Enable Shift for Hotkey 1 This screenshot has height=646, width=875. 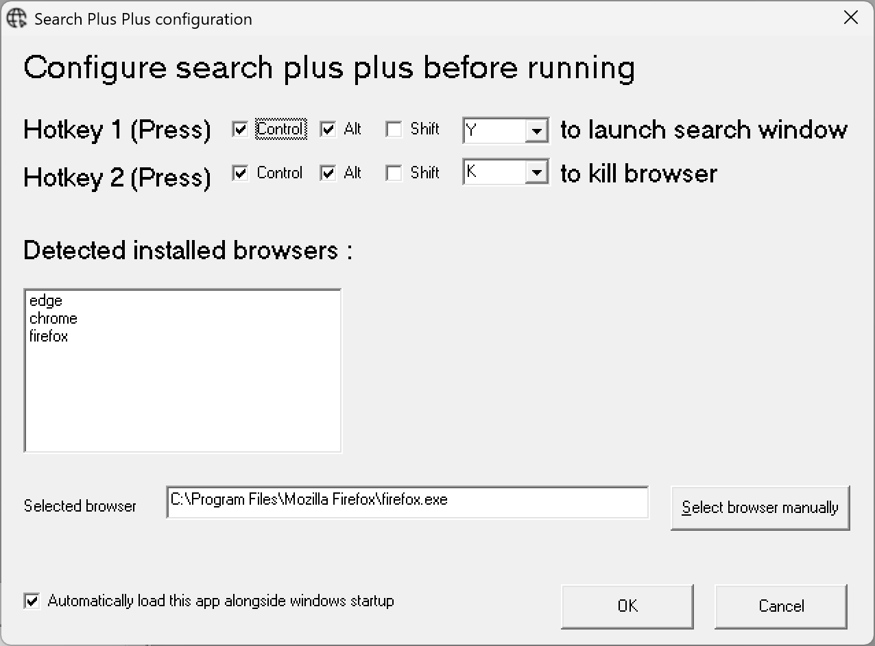click(x=394, y=130)
